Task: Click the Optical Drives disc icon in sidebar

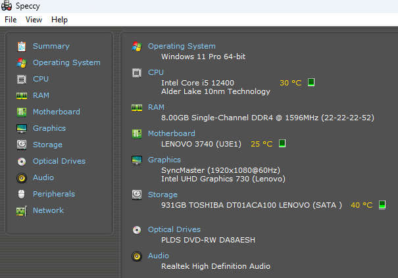Action: [x=22, y=161]
